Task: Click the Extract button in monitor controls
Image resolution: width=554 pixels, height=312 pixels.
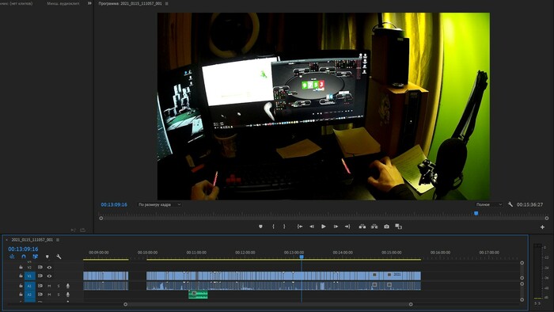Action: click(x=374, y=226)
